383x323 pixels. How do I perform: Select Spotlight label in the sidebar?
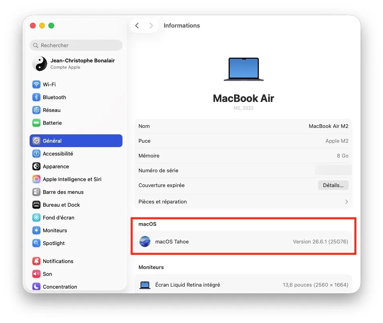tap(54, 243)
